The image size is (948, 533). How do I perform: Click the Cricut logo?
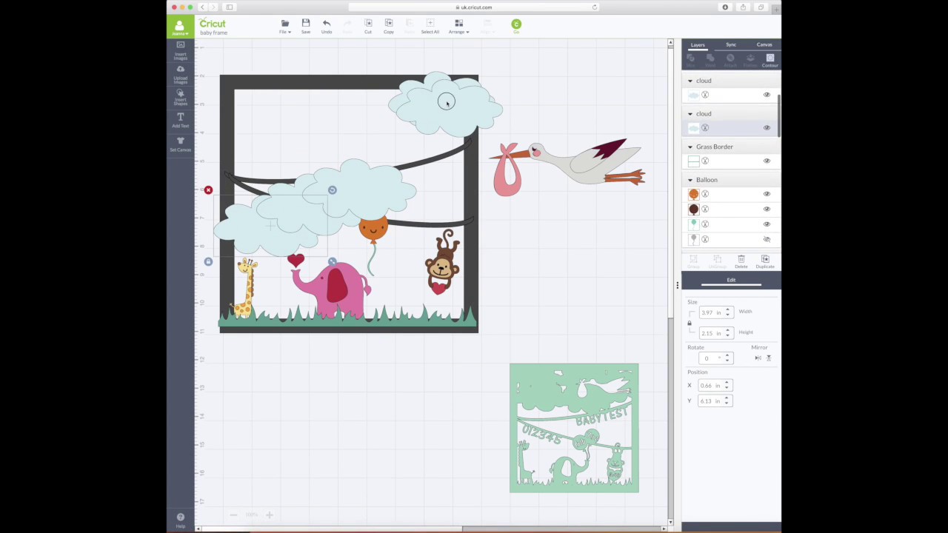pos(213,24)
